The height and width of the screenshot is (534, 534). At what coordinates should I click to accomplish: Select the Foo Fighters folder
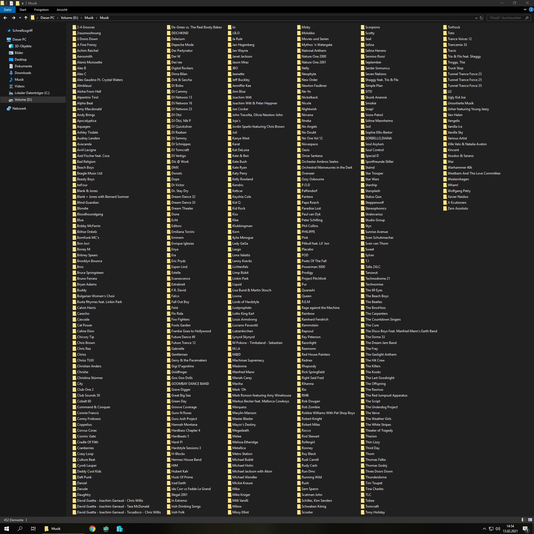(x=178, y=319)
